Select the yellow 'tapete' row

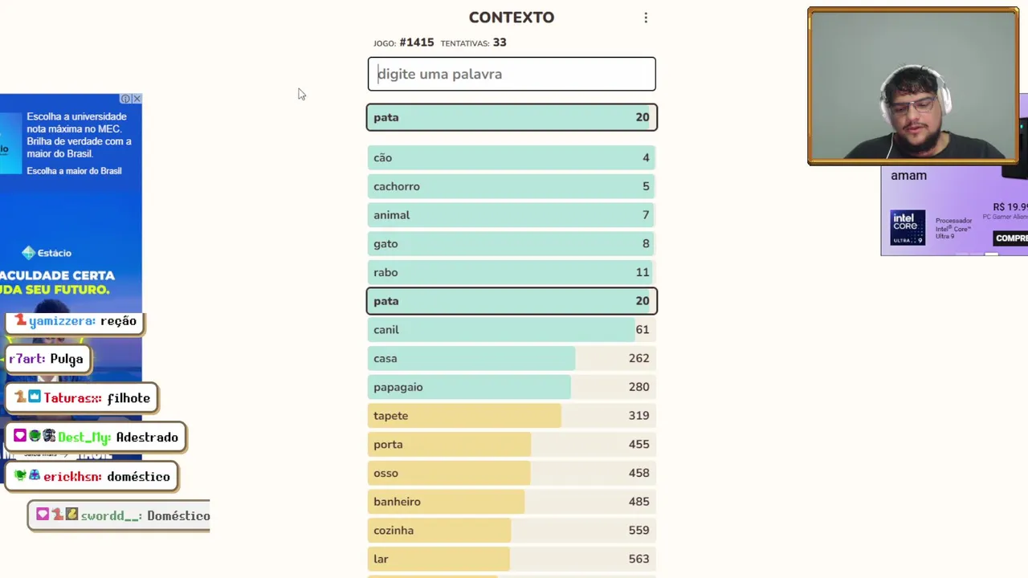(512, 416)
